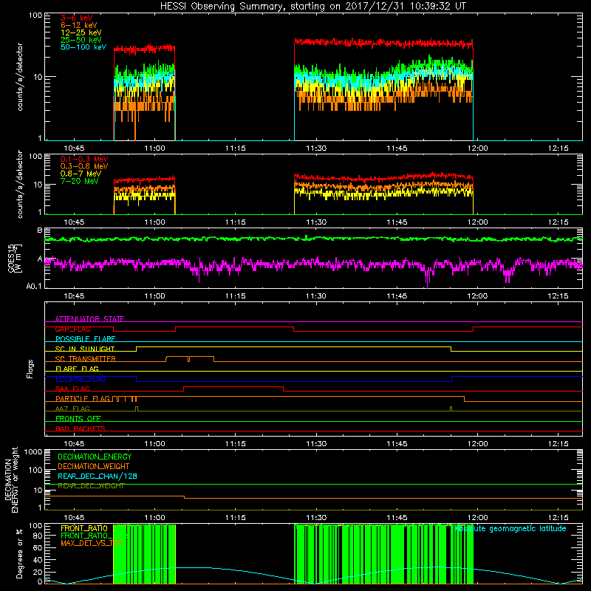Select the REAR_DEC_WEIGHT legend label
The width and height of the screenshot is (591, 591).
tap(91, 486)
